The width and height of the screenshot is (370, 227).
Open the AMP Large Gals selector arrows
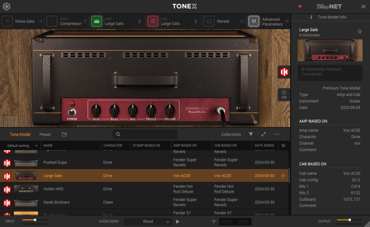[139, 21]
